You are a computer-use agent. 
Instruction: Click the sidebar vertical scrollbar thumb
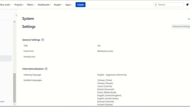(x=15, y=88)
